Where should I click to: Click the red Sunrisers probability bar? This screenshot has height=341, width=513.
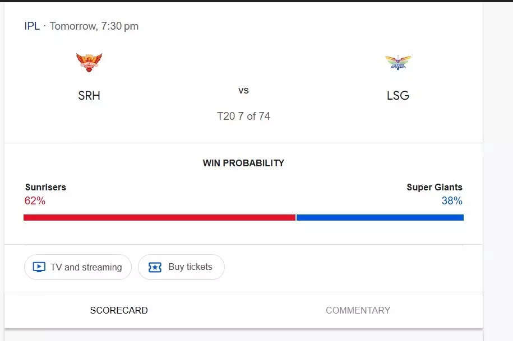(x=159, y=217)
